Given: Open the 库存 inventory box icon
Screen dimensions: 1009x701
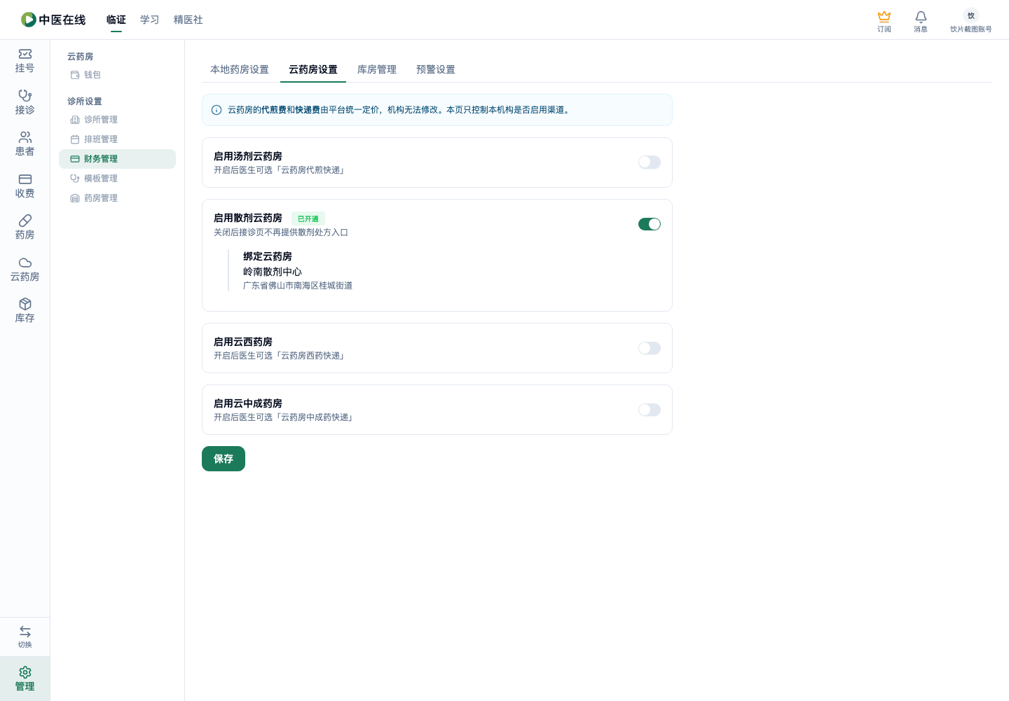Looking at the screenshot, I should click(x=25, y=304).
